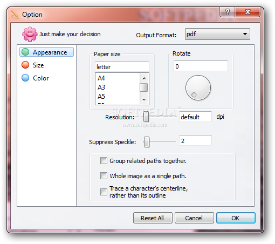Click the blue Color circle icon
This screenshot has width=275, height=244.
[25, 78]
